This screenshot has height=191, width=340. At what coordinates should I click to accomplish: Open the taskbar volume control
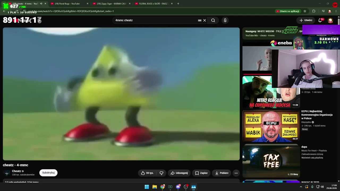322,187
